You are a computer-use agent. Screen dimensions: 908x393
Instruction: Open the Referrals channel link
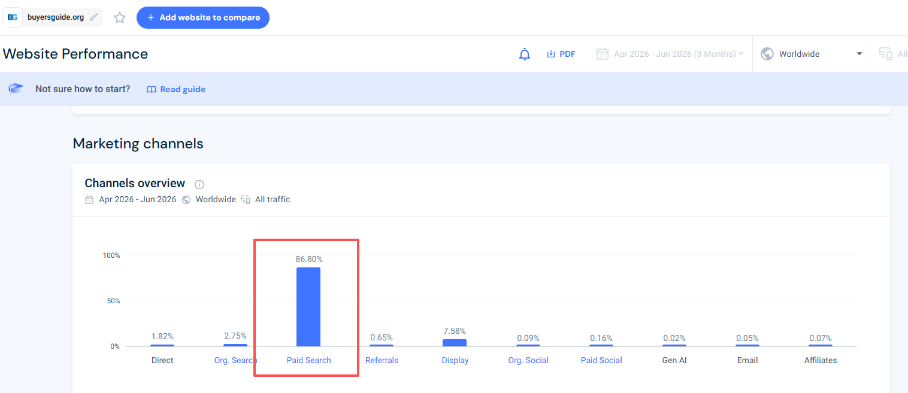coord(382,360)
